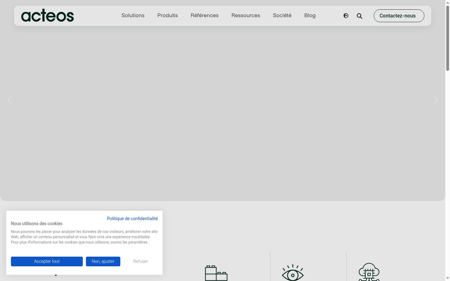
Task: Click the page vertical scrollbar thumb
Action: [447, 38]
